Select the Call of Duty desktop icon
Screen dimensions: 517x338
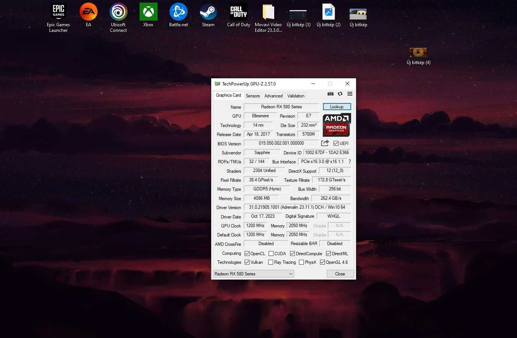(x=239, y=15)
